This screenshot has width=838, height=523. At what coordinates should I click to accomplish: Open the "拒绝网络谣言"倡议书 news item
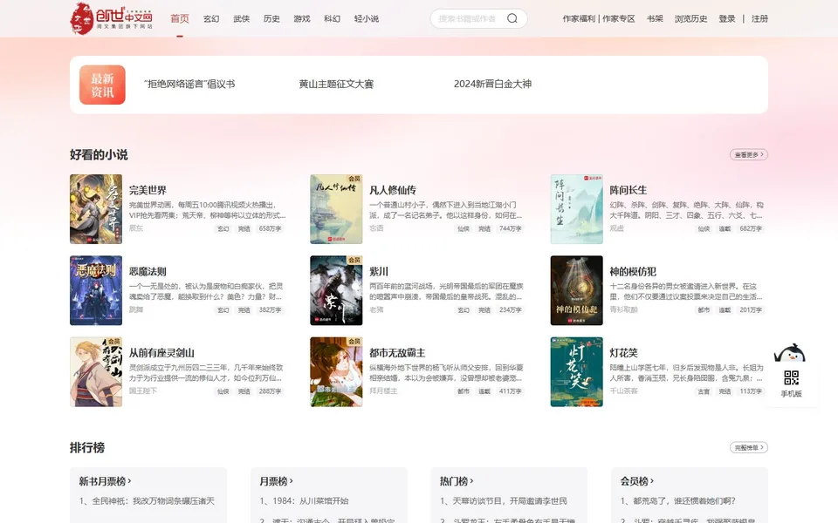189,85
